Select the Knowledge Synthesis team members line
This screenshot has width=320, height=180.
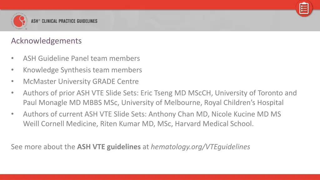[82, 70]
